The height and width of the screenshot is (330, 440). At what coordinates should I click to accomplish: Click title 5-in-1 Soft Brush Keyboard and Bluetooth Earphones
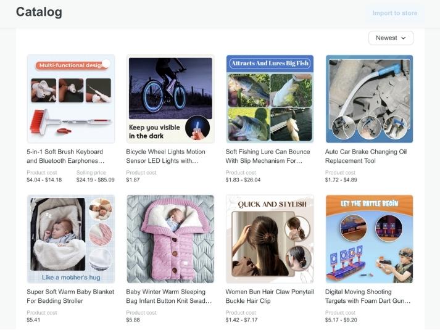tap(65, 156)
